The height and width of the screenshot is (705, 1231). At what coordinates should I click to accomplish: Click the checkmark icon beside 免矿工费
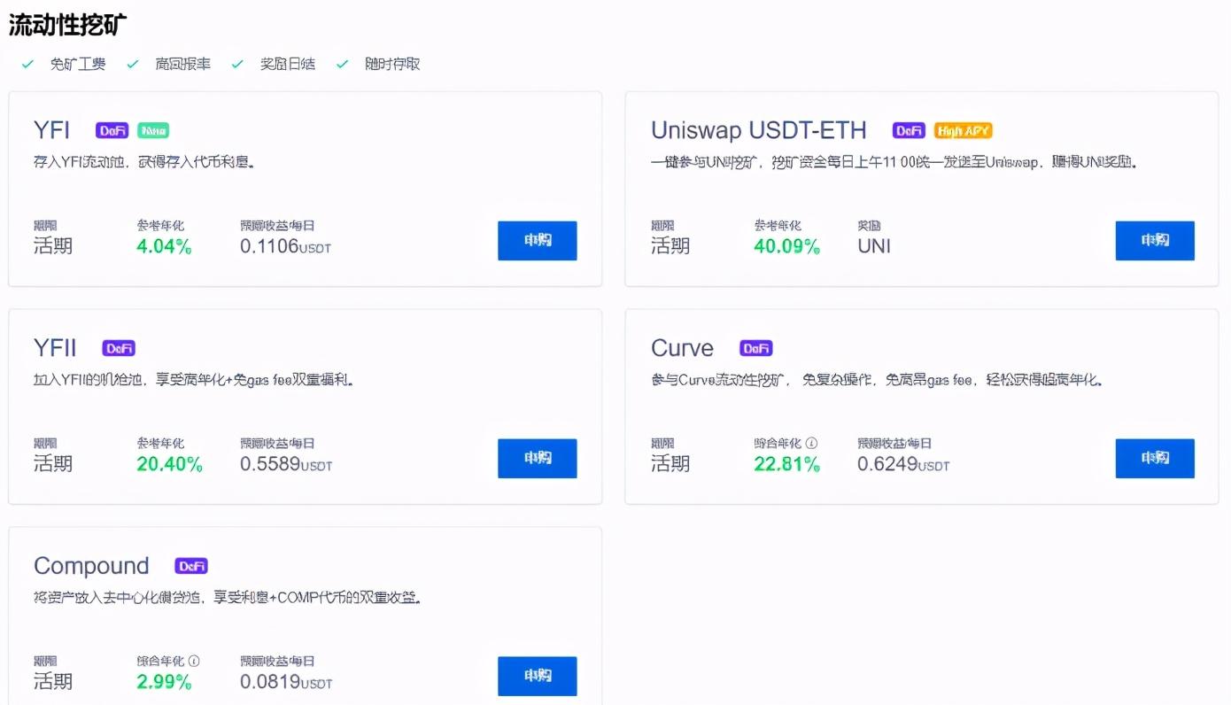(x=27, y=64)
